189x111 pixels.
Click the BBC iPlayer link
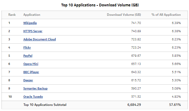(x=31, y=72)
